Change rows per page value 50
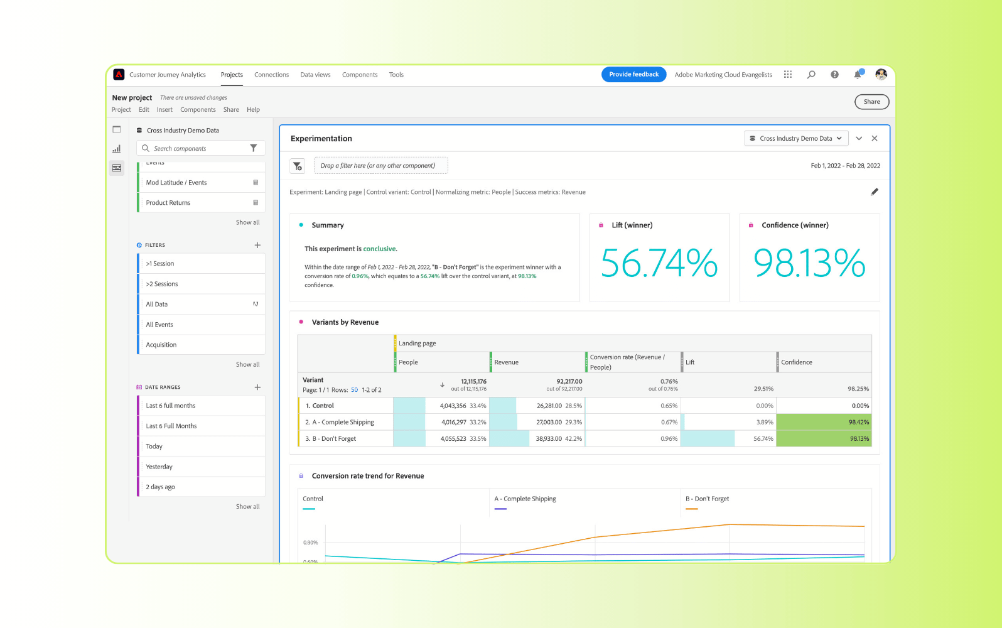 click(354, 390)
